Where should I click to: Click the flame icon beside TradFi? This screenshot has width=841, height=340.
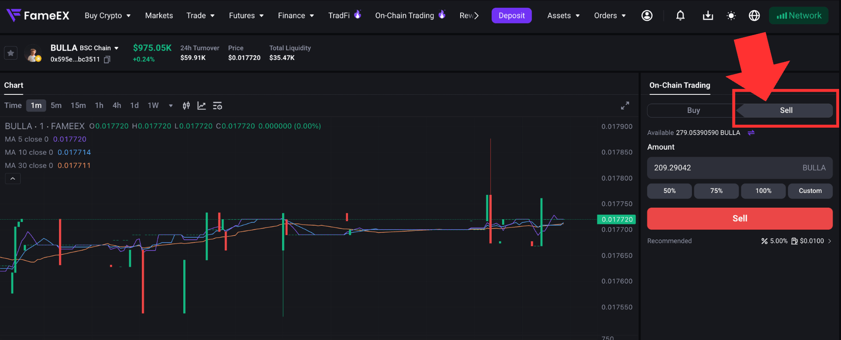coord(357,14)
